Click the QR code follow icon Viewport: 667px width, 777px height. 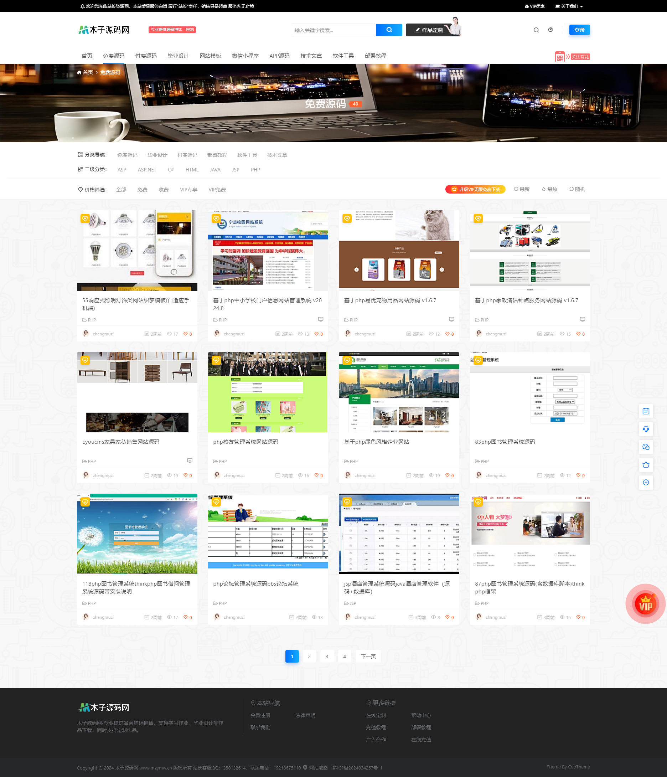coord(559,57)
